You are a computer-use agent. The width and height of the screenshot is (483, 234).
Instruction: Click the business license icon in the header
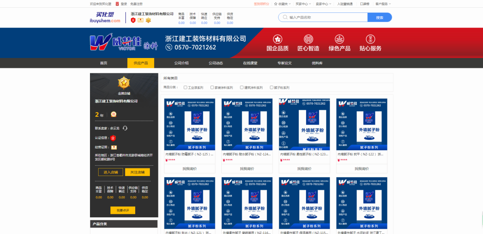coord(141,20)
